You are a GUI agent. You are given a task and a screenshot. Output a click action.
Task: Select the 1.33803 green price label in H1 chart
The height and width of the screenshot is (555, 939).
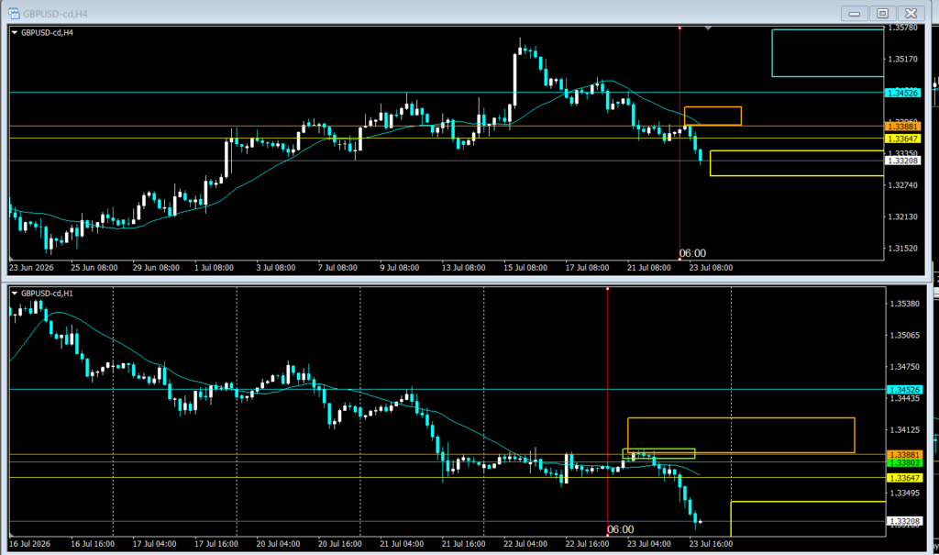[903, 463]
